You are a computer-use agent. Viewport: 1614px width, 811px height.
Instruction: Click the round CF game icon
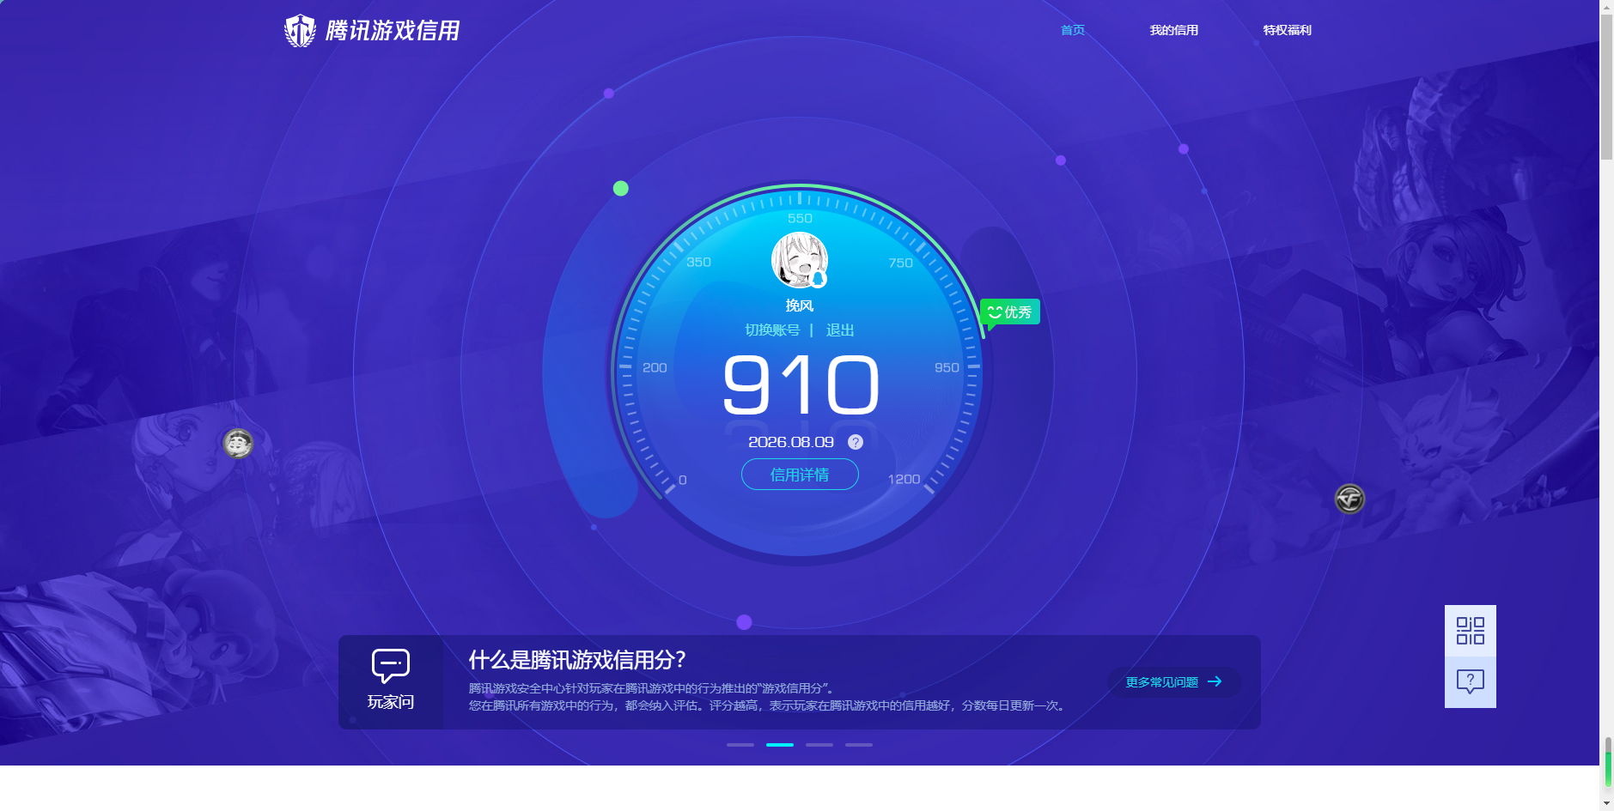click(1349, 499)
